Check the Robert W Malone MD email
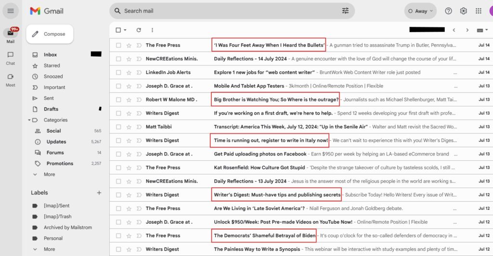This screenshot has width=493, height=256. [118, 100]
